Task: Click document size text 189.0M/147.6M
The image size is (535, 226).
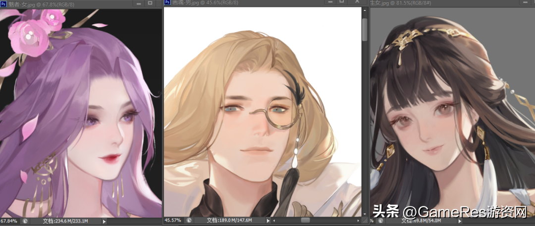Action: tap(229, 221)
